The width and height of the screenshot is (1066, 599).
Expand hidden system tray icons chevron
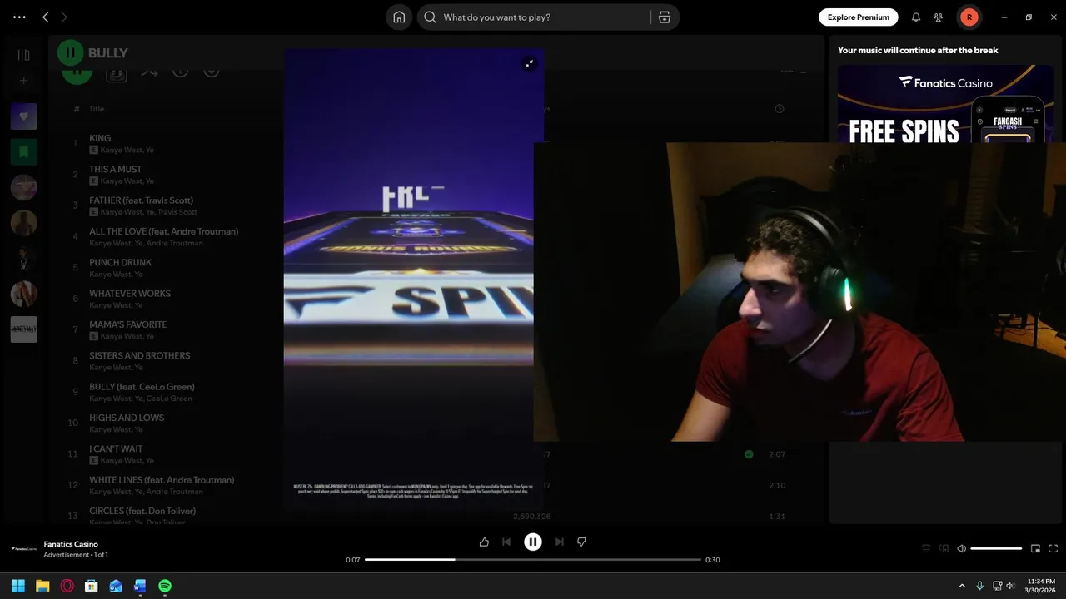(962, 586)
